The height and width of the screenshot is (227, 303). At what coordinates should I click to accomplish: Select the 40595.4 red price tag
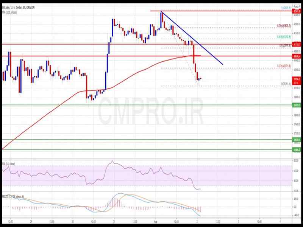pos(297,56)
